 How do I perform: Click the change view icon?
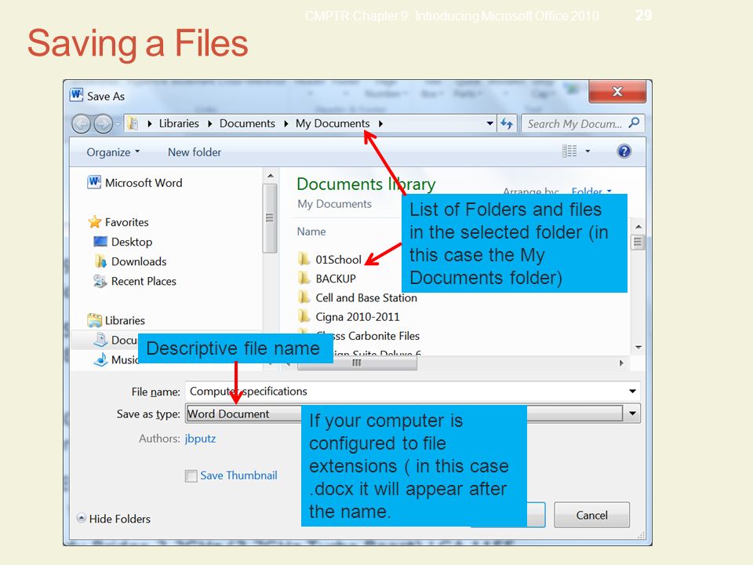tap(569, 151)
